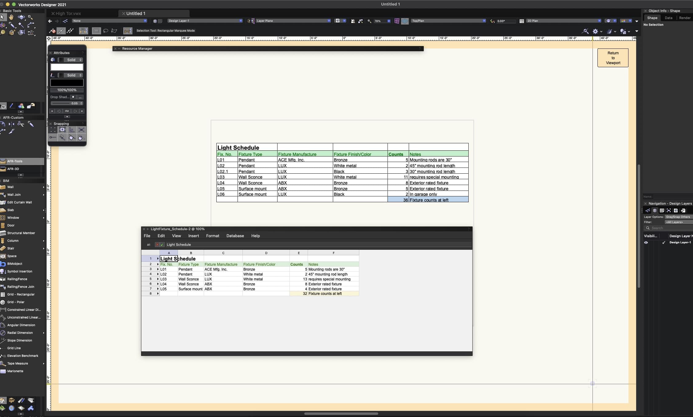The image size is (693, 417).
Task: Select the Mirror tool in AFR-Custom
Action: [11, 124]
